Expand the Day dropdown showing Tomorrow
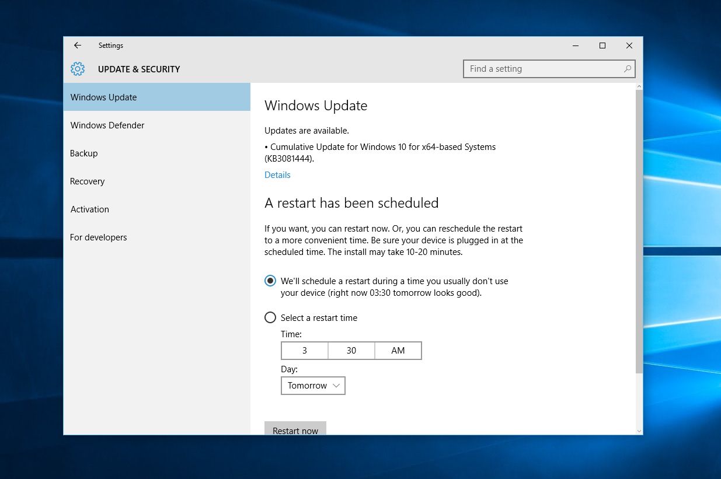 (313, 386)
